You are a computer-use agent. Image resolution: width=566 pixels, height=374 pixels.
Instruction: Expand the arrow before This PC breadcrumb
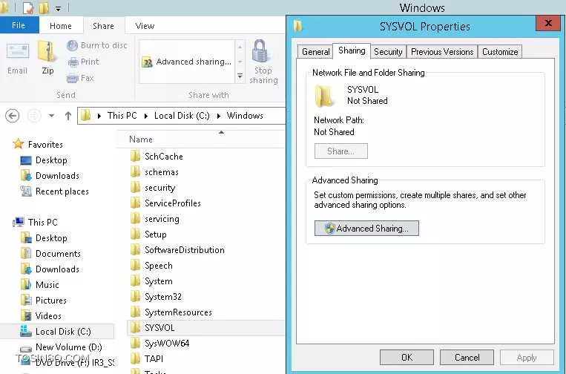tap(99, 116)
